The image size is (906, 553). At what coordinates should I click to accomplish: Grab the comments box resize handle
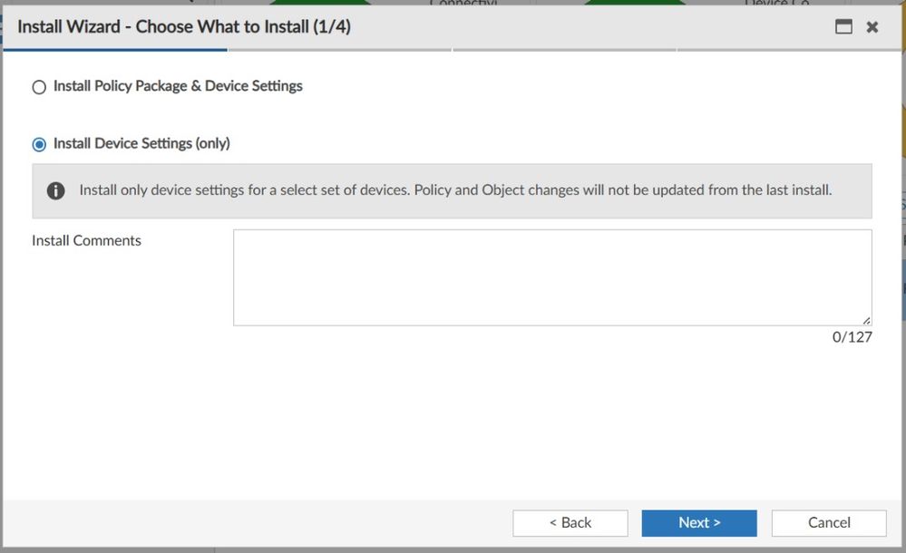(x=866, y=320)
